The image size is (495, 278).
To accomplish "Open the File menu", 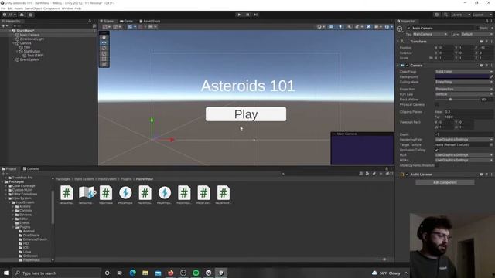I will click(3, 8).
